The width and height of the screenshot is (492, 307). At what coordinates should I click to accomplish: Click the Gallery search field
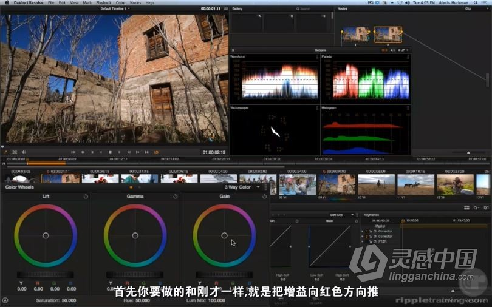click(304, 8)
